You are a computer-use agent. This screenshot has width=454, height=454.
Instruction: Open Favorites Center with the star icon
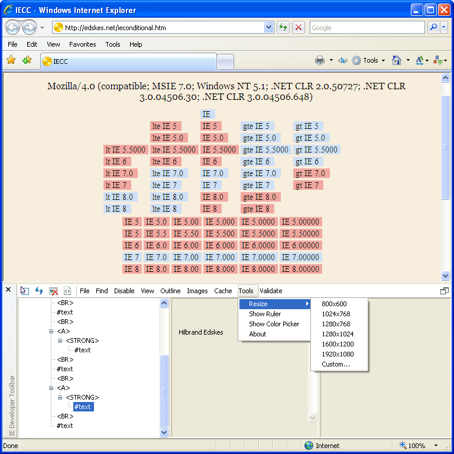[11, 60]
